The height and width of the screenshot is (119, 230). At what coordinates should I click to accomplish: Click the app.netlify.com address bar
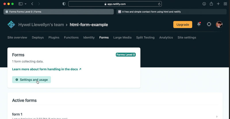pos(115,4)
